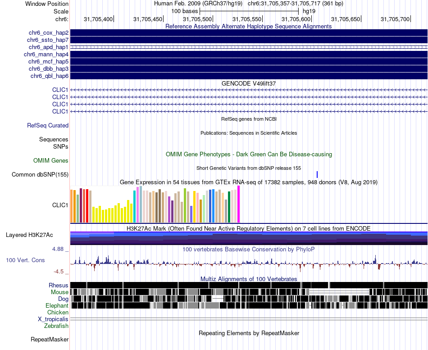Select the first CLIC1 transcript line

249,90
